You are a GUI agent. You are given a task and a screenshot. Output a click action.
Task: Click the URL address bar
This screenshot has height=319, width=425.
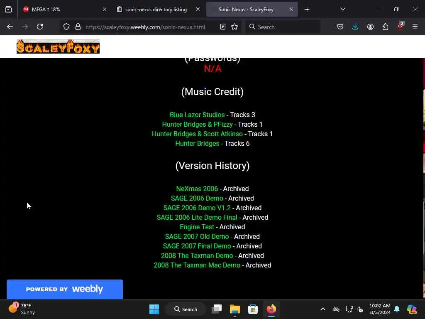(145, 27)
